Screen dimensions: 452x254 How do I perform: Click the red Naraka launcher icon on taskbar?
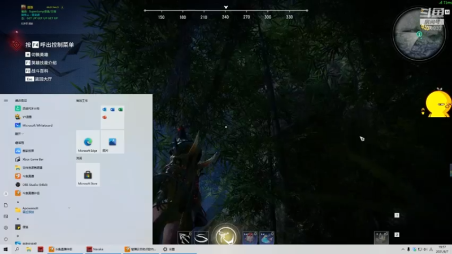[x=40, y=249]
